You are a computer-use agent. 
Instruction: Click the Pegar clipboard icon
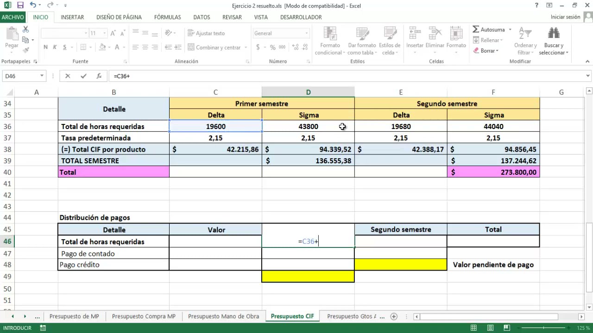(x=12, y=34)
